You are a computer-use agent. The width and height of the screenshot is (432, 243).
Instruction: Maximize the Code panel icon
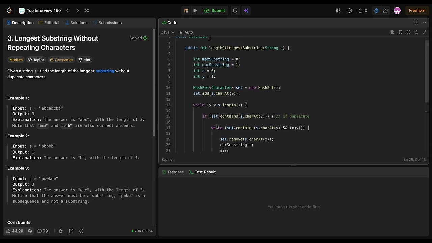pyautogui.click(x=416, y=23)
